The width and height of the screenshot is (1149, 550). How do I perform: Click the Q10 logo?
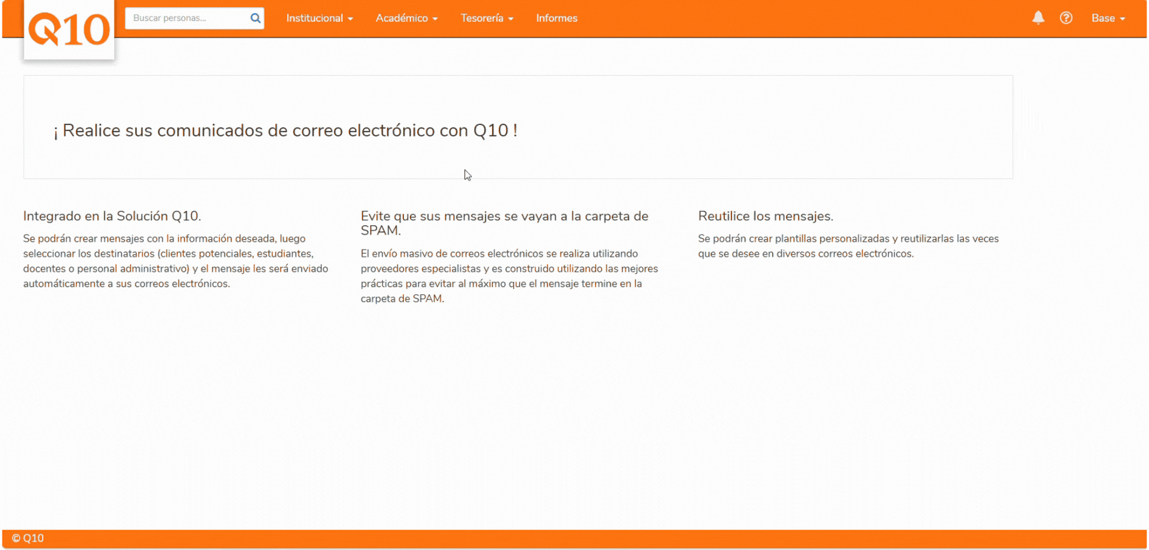69,30
